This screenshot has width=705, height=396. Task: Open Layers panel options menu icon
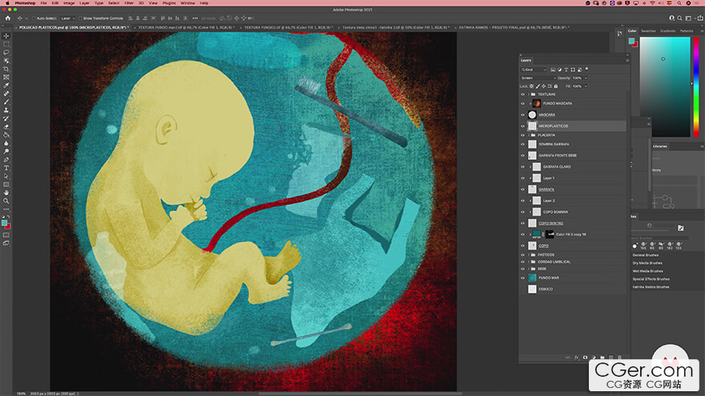627,60
